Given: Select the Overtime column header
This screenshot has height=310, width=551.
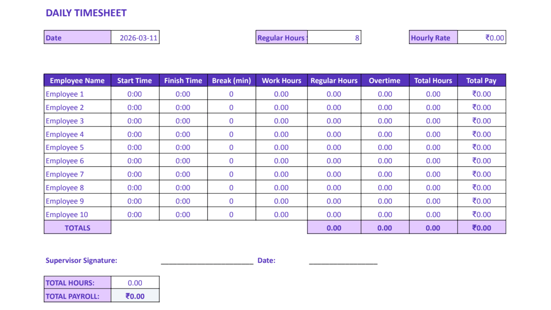Looking at the screenshot, I should pyautogui.click(x=385, y=80).
